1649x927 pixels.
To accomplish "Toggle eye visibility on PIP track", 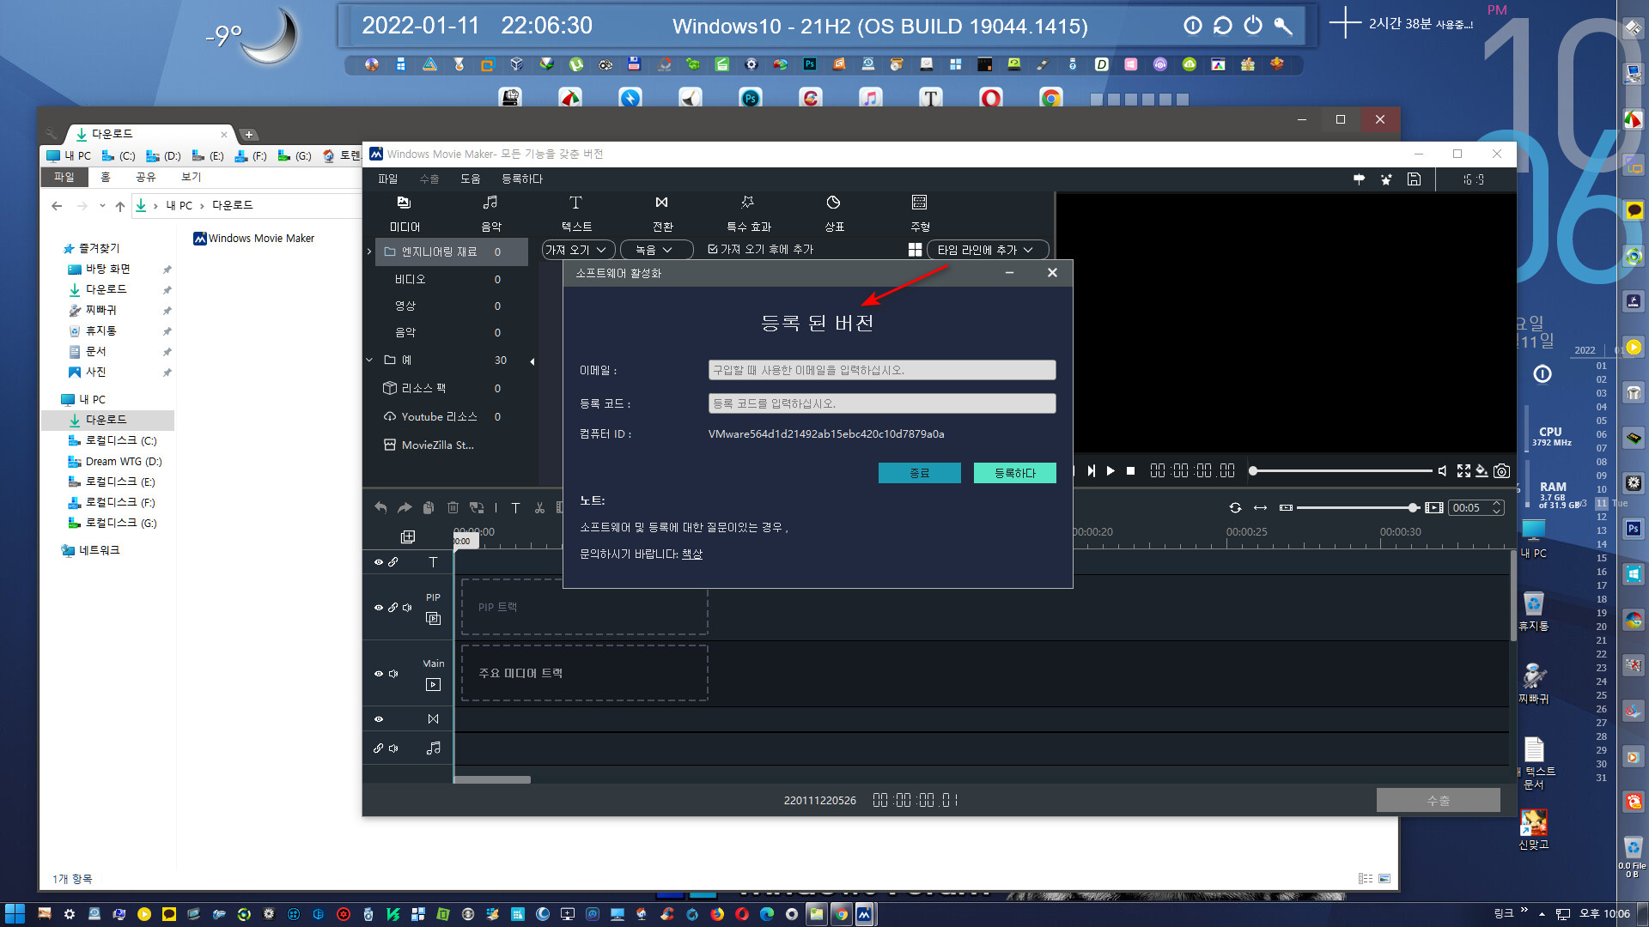I will 378,608.
